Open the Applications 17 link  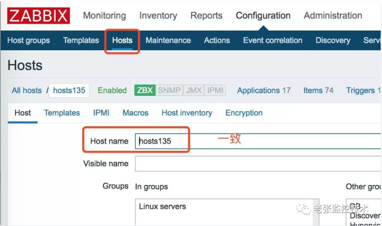tap(264, 90)
